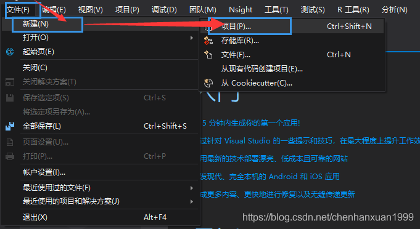This screenshot has width=420, height=229.
Task: Choose 起始页(E) menu entry
Action: pos(101,52)
